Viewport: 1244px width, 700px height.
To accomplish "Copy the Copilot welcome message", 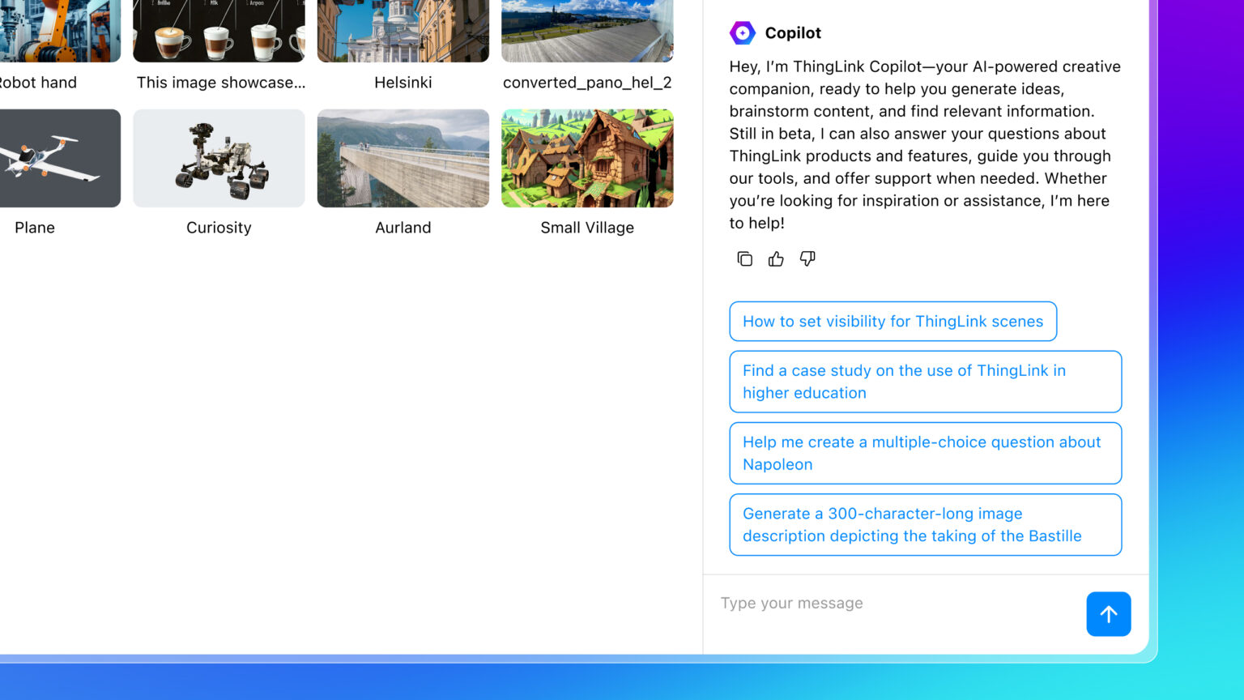I will [x=744, y=258].
